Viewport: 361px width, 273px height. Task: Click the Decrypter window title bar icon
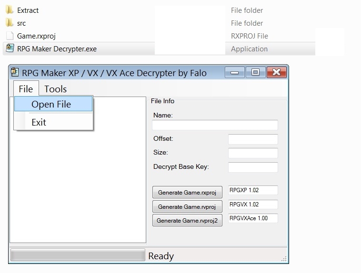[15, 72]
